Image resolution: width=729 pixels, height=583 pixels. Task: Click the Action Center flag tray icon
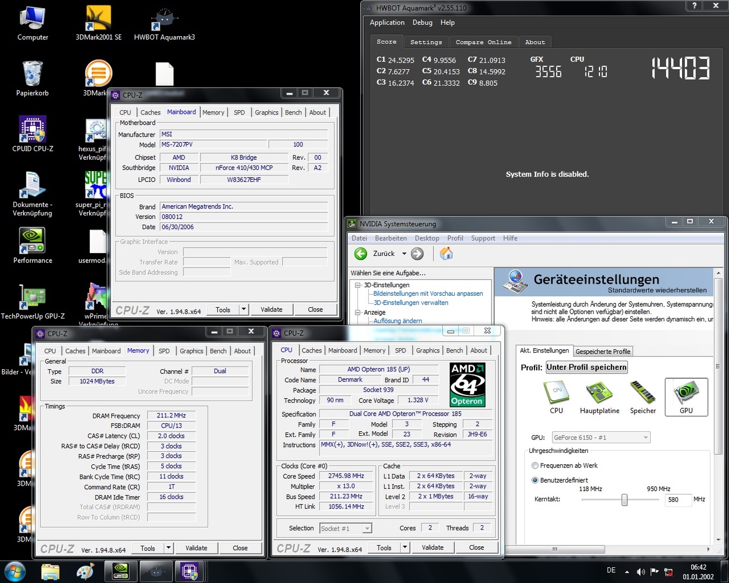654,572
